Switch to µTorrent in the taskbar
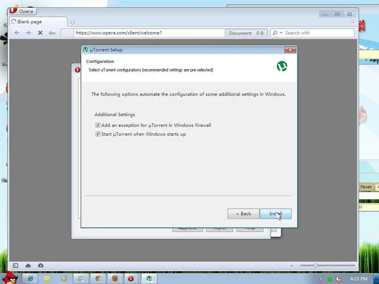This screenshot has height=284, width=379. tap(149, 279)
